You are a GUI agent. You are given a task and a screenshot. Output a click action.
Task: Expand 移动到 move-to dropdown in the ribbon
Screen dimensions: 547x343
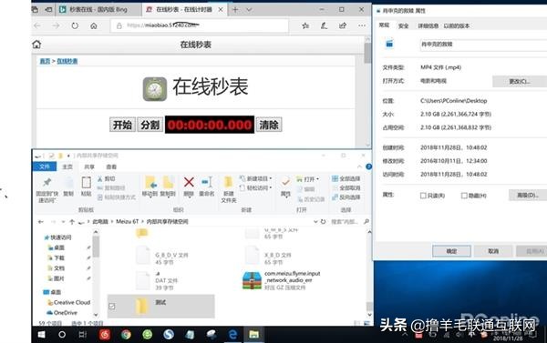point(150,197)
